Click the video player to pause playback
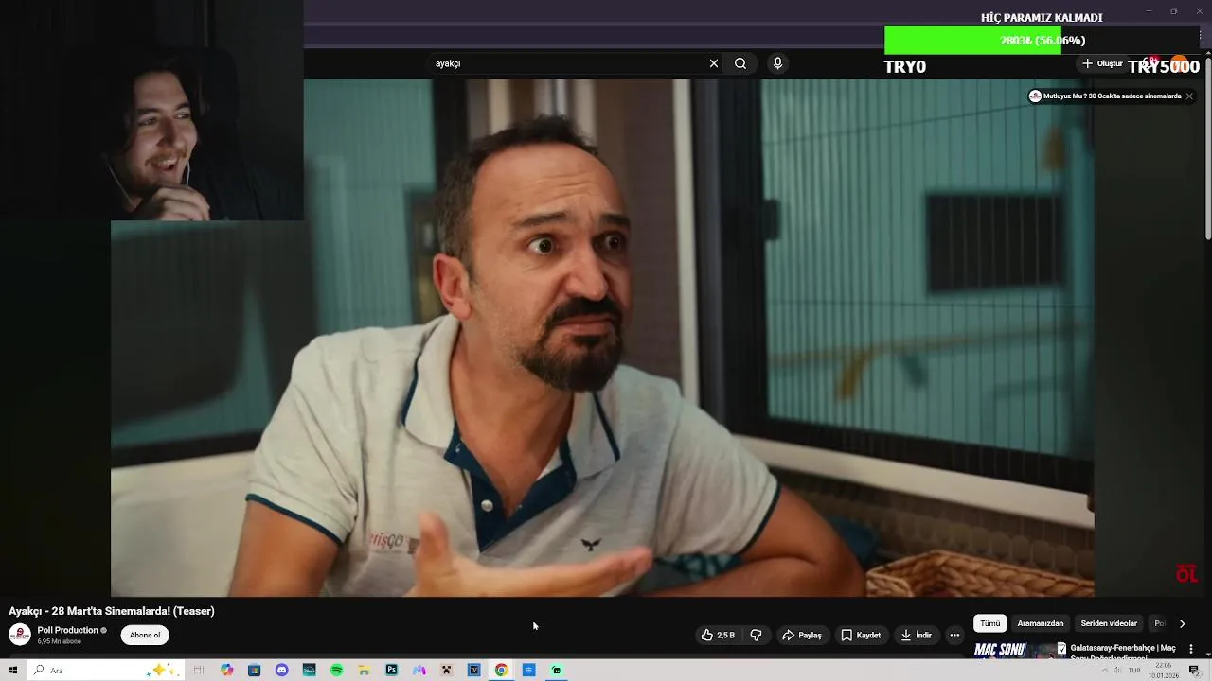Image resolution: width=1212 pixels, height=681 pixels. pyautogui.click(x=602, y=337)
